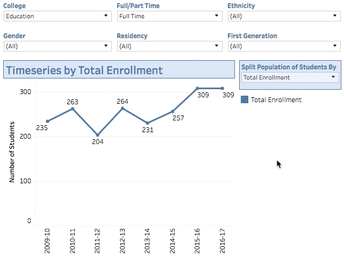Click the data label 231
The height and width of the screenshot is (258, 344).
coord(148,130)
